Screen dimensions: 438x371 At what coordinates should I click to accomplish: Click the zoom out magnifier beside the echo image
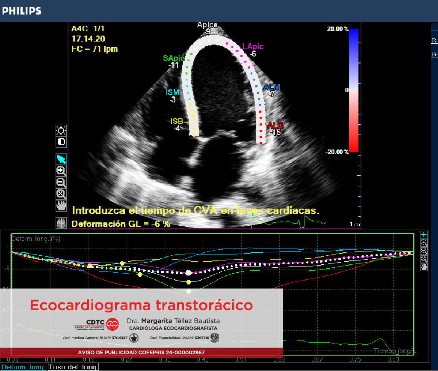coord(62,182)
